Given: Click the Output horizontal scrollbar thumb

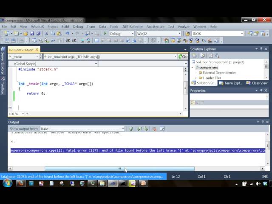Looking at the screenshot, I should 119,168.
